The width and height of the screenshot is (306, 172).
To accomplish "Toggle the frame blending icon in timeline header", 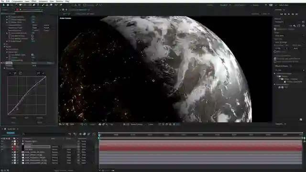I will tap(84, 134).
